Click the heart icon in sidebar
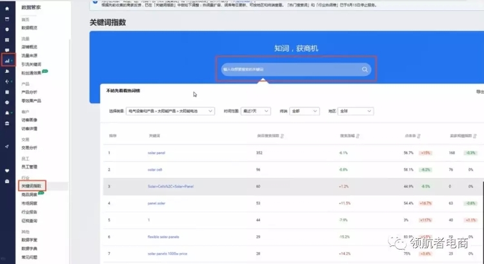484x264 pixels. 7,171
